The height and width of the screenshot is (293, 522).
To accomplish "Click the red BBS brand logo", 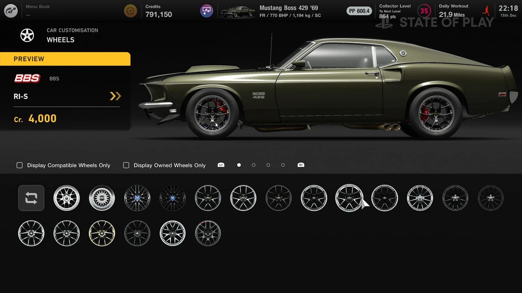I will 27,78.
